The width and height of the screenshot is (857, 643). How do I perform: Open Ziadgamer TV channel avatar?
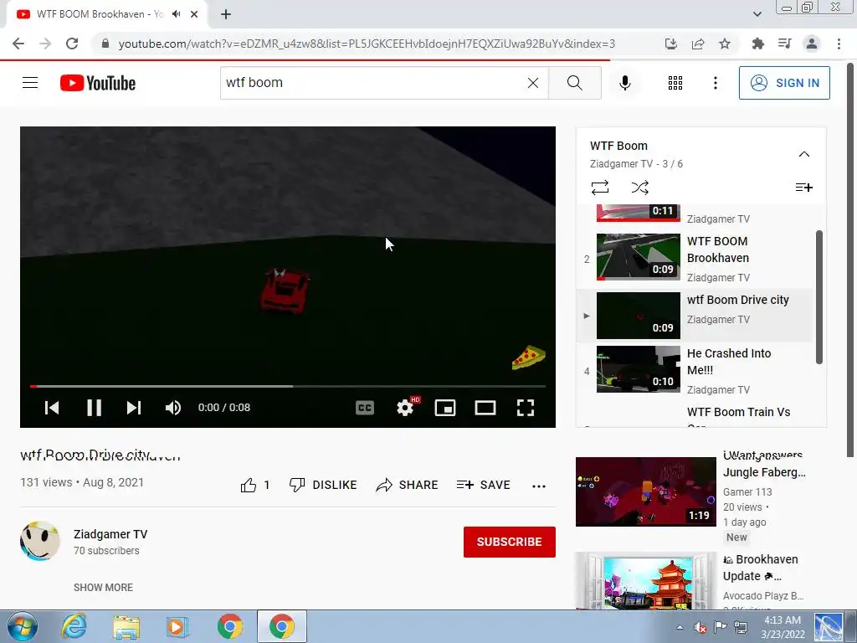[x=40, y=541]
